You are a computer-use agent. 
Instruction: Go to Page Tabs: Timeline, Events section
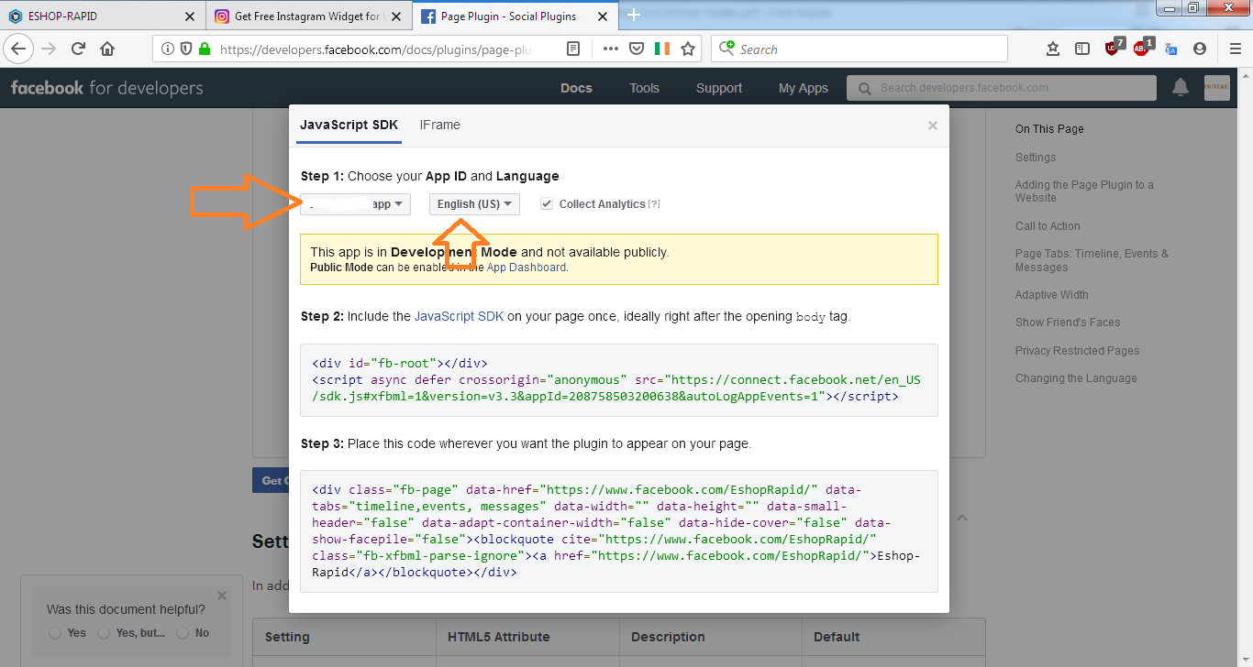coord(1092,260)
